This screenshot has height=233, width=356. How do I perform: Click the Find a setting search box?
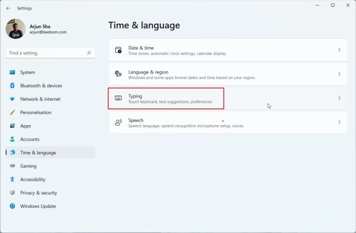pyautogui.click(x=50, y=53)
